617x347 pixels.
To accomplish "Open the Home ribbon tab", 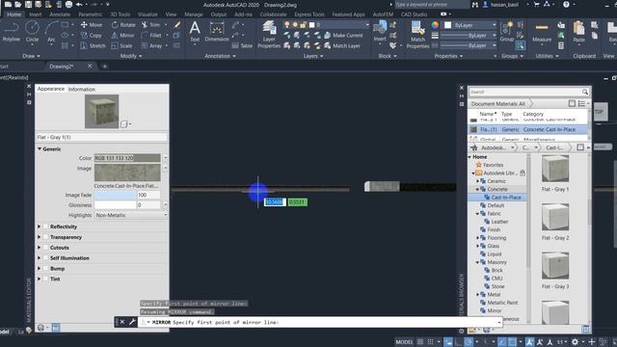I will (x=13, y=14).
